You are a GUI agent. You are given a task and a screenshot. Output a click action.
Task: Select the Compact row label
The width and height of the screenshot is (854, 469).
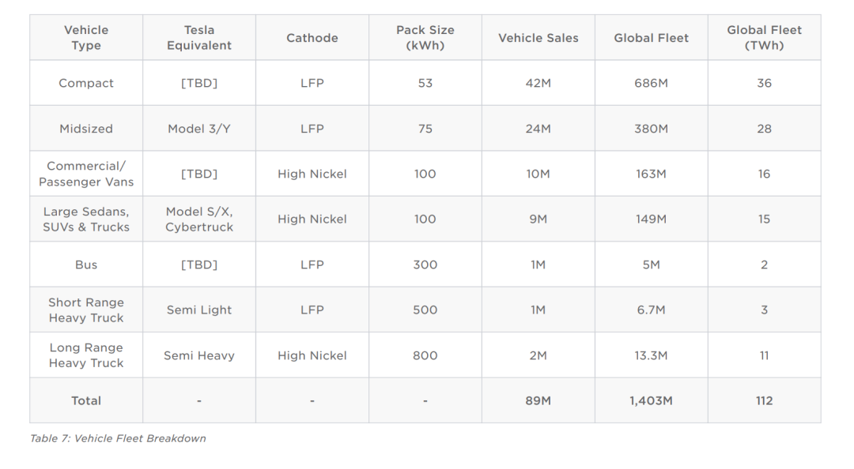pyautogui.click(x=86, y=83)
